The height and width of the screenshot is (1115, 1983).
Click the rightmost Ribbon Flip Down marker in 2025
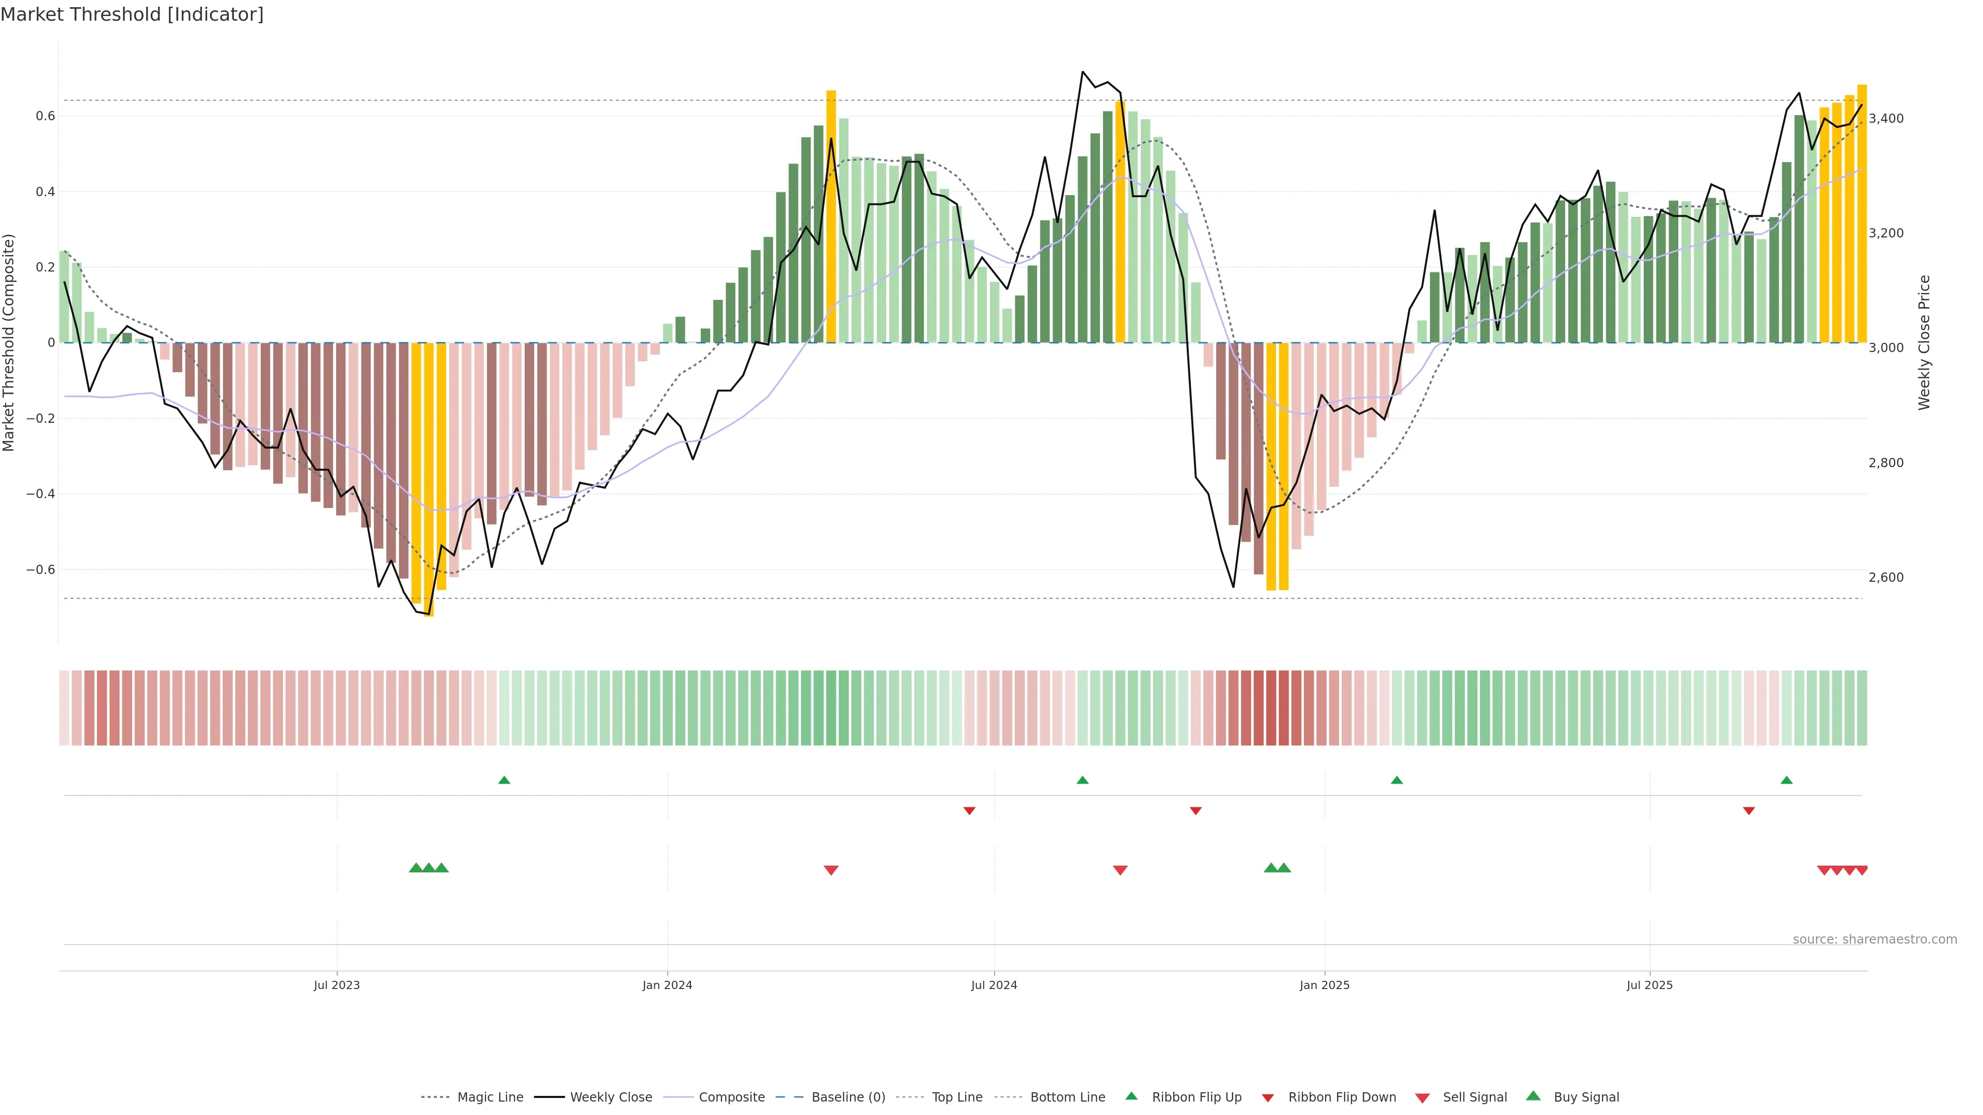(1748, 810)
